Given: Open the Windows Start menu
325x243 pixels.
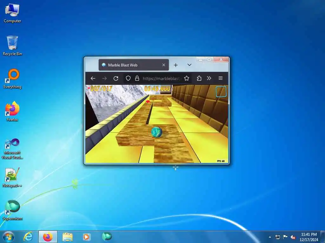Looking at the screenshot, I should (x=8, y=237).
